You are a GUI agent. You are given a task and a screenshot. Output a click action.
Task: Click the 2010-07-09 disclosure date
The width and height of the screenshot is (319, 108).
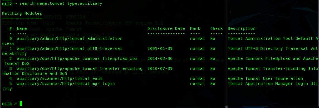click(x=160, y=69)
